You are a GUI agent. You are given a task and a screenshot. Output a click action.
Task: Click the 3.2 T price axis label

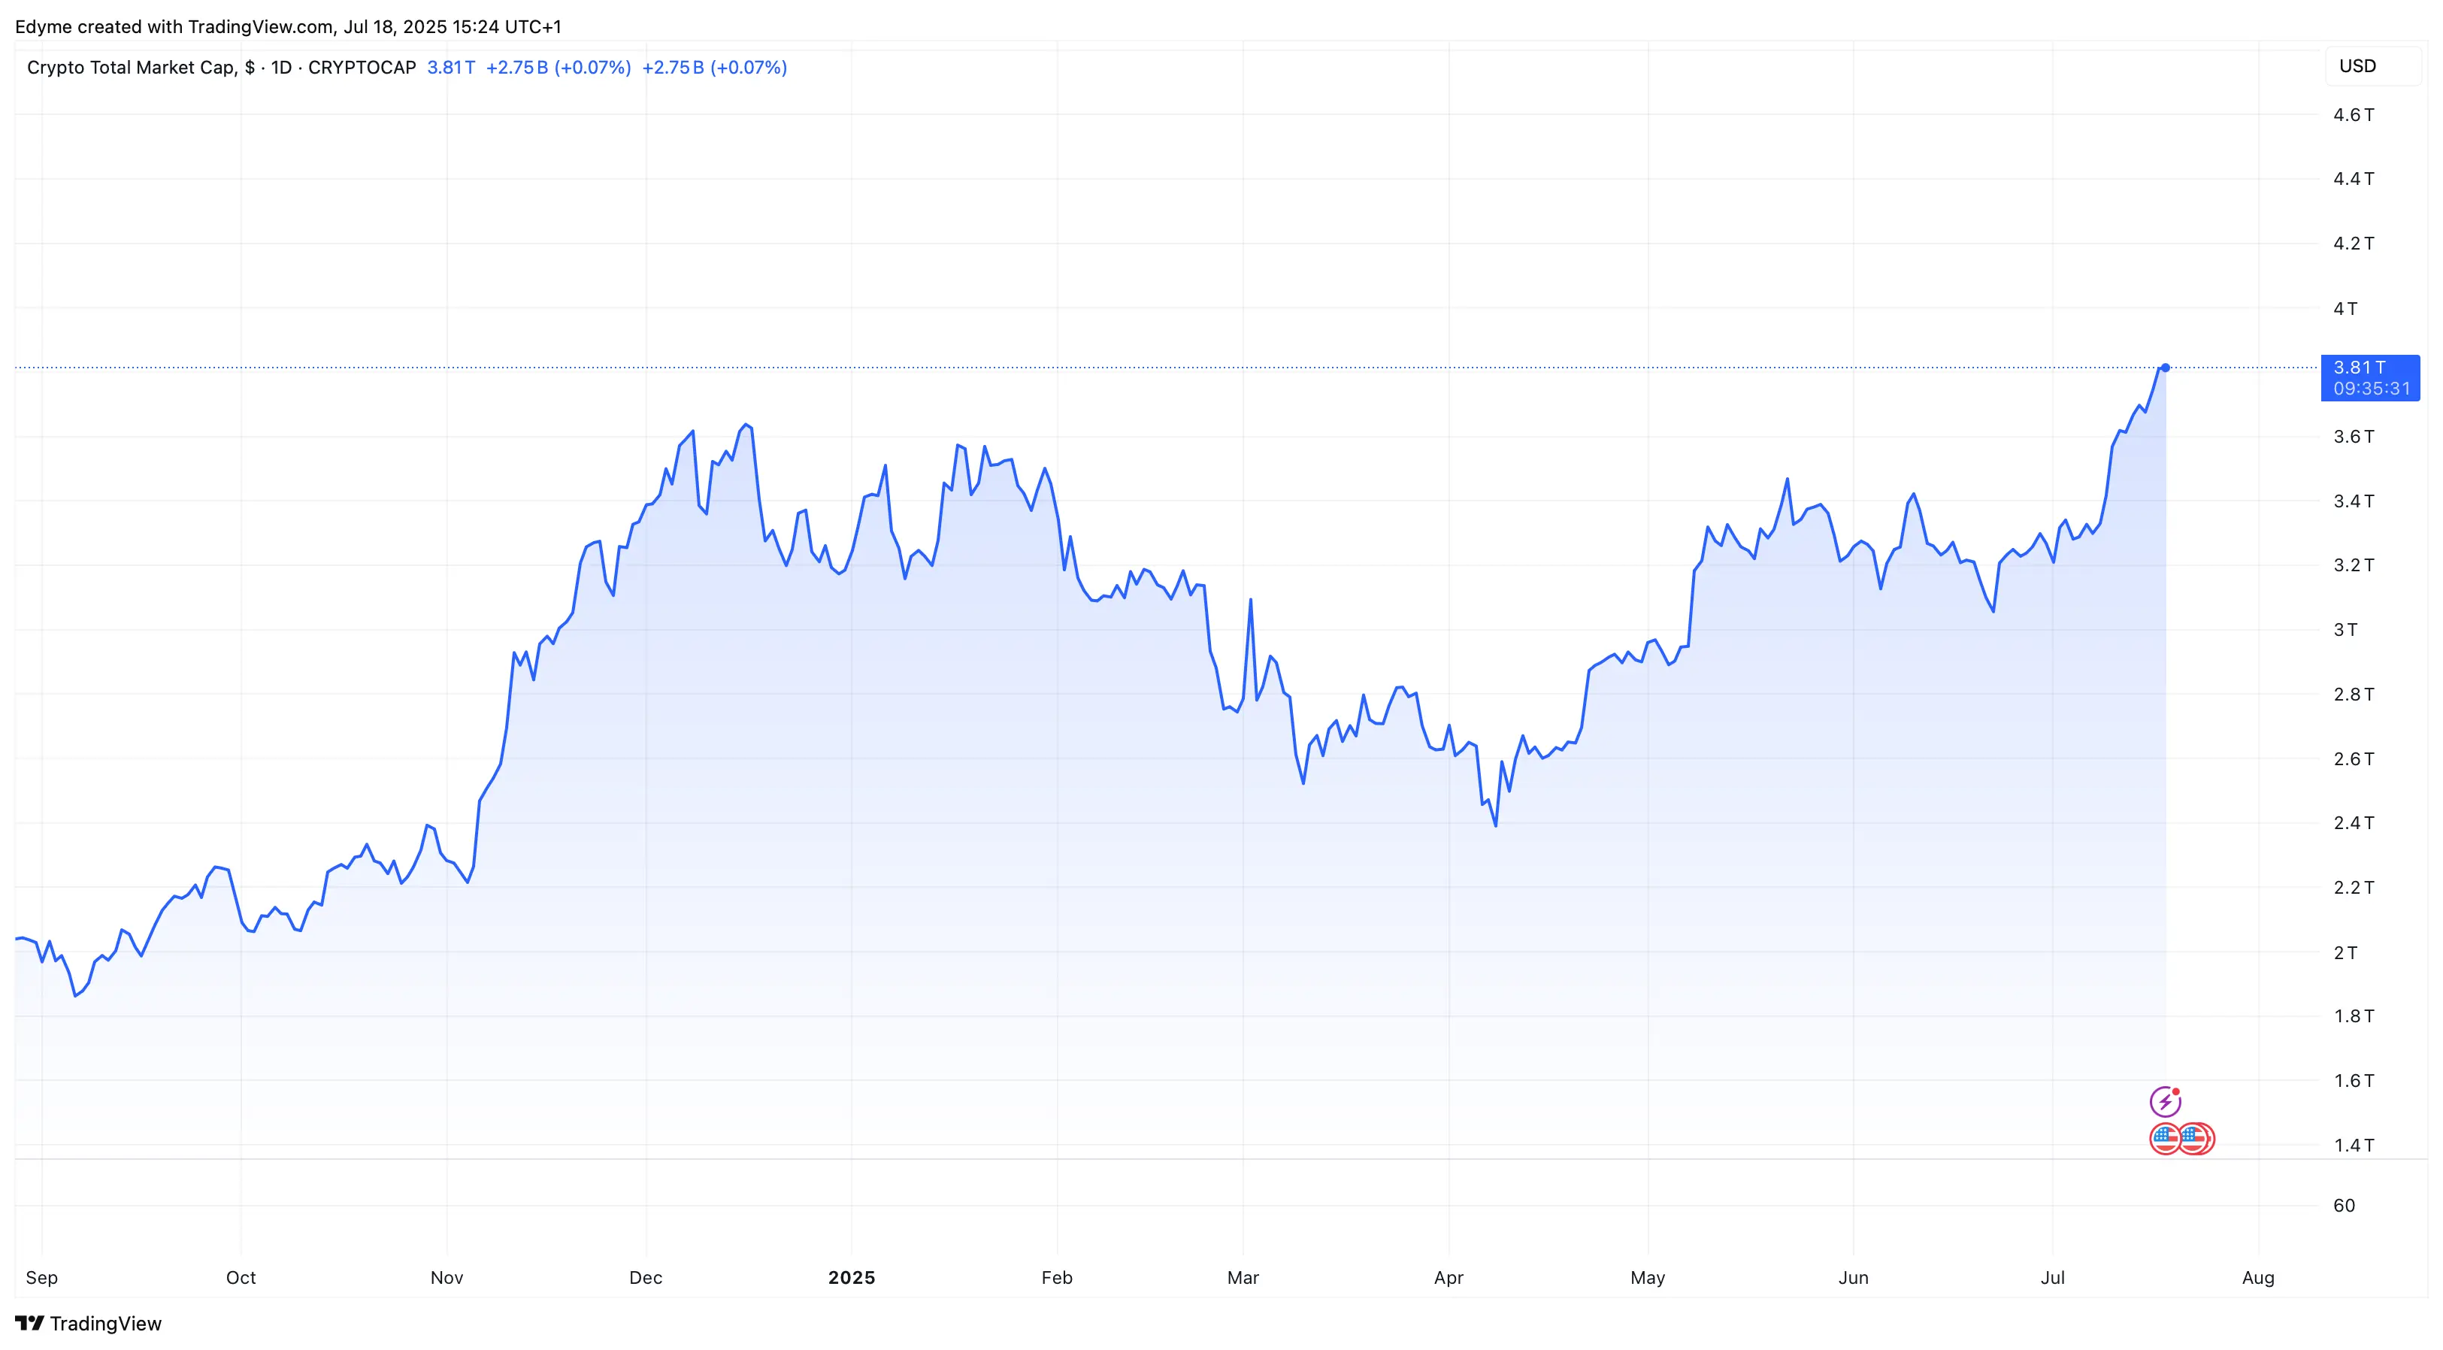2354,565
